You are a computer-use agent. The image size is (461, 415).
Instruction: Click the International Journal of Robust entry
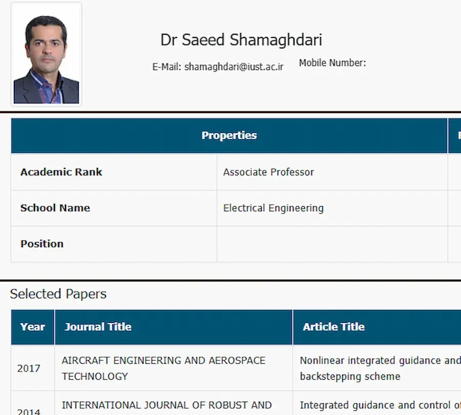tap(166, 405)
